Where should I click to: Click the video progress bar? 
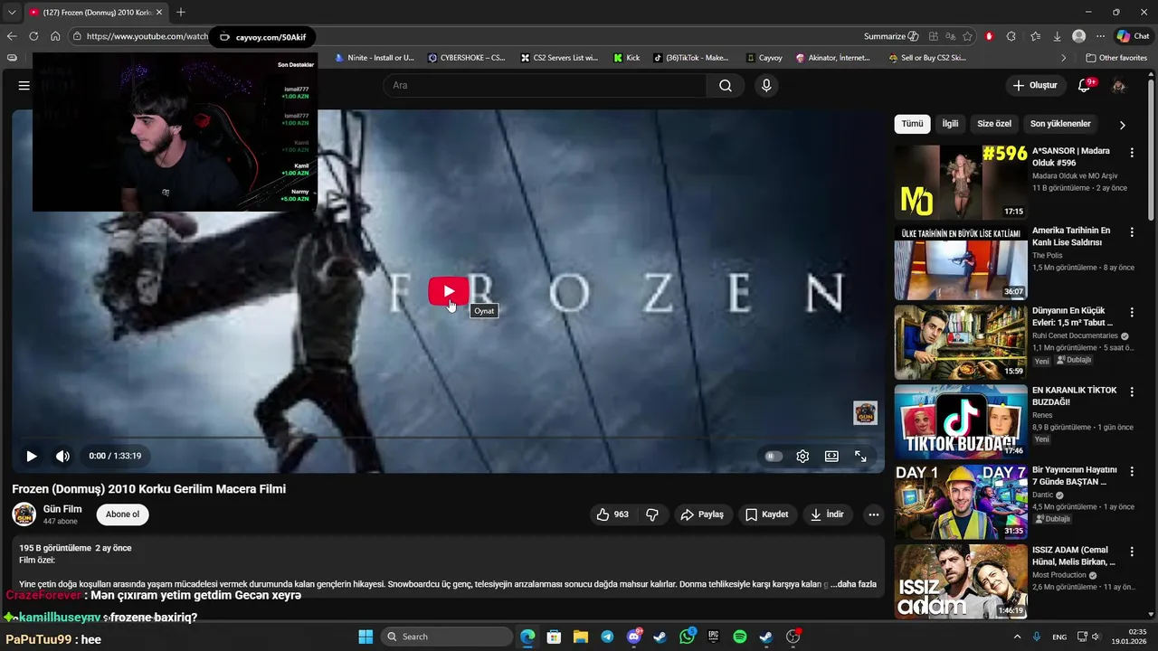tap(448, 439)
